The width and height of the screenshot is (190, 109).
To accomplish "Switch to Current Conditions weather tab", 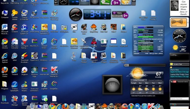I will (x=155, y=80).
